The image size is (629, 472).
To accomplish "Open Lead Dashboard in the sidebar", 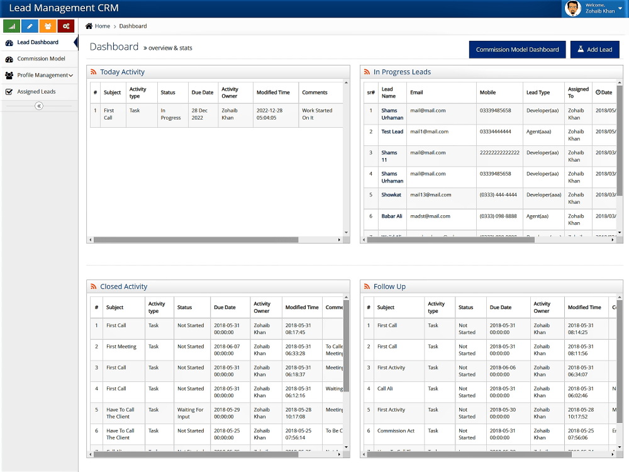I will pyautogui.click(x=39, y=43).
